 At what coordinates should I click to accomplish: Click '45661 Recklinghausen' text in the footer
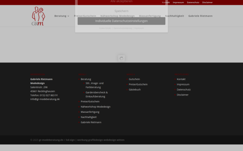point(43,91)
